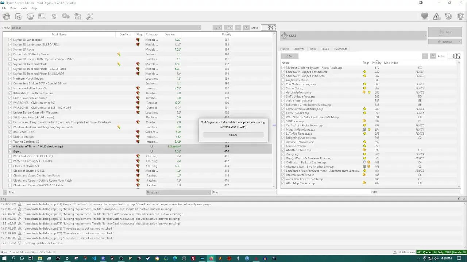Switch to the Downloads tab
The image size is (467, 262).
tap(341, 49)
